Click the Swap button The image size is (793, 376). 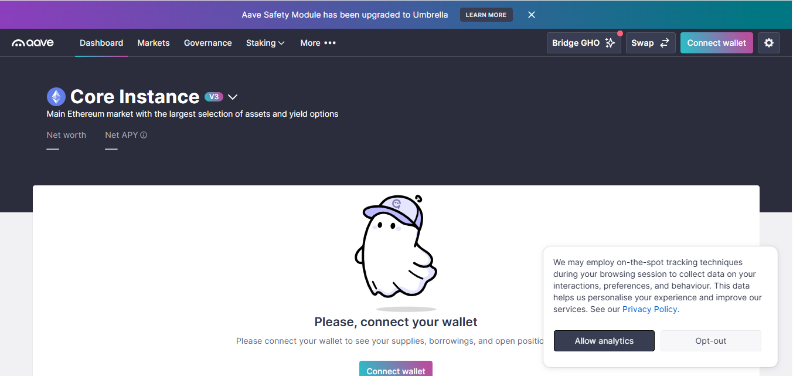(x=651, y=43)
